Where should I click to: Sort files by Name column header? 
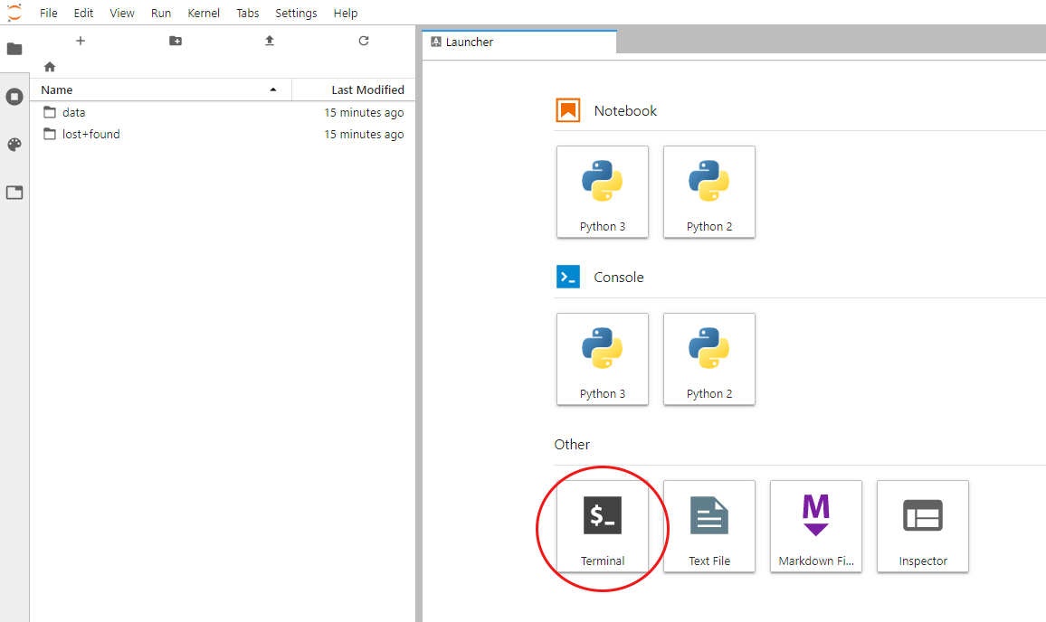(57, 90)
